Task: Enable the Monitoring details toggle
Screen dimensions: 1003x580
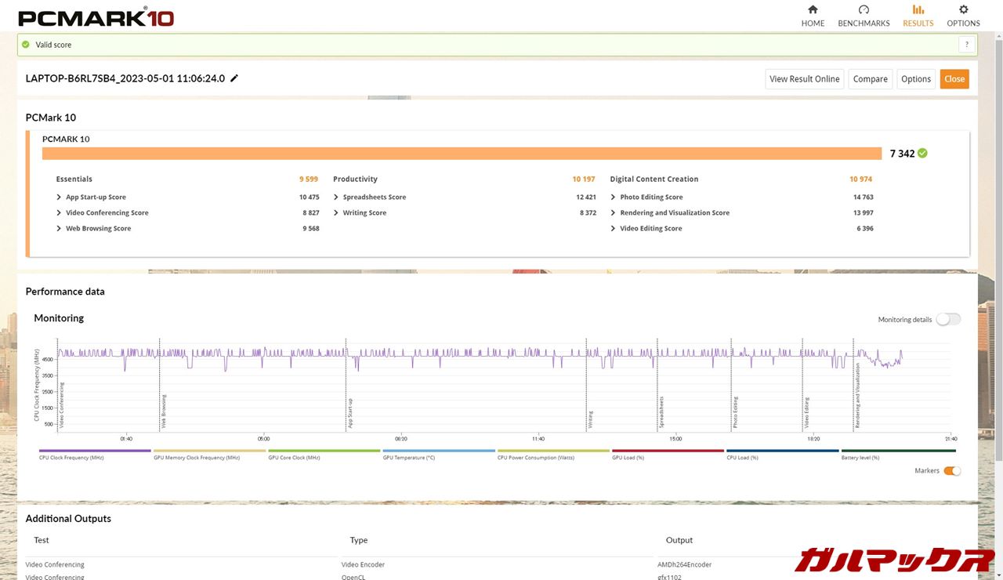Action: click(947, 319)
